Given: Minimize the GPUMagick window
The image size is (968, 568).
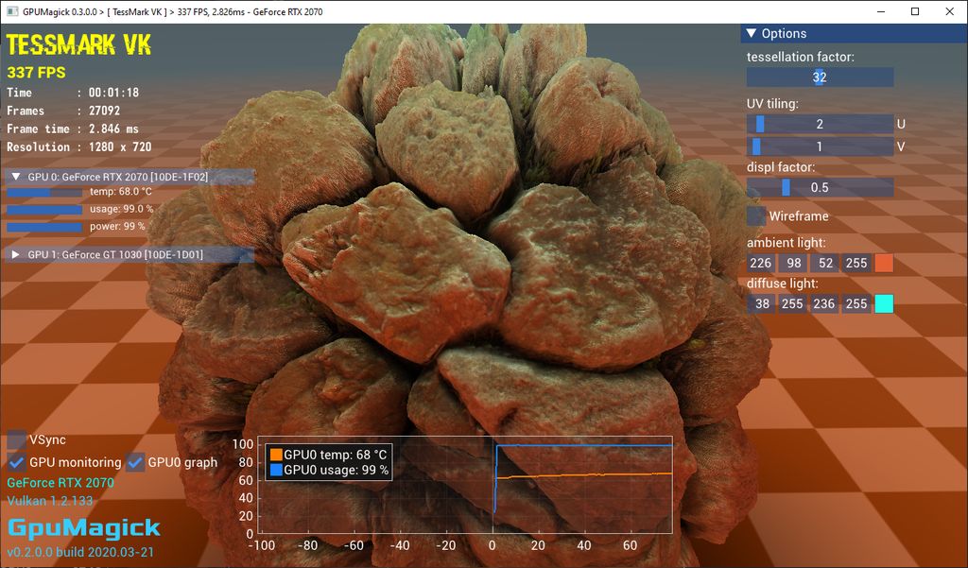Looking at the screenshot, I should [881, 11].
